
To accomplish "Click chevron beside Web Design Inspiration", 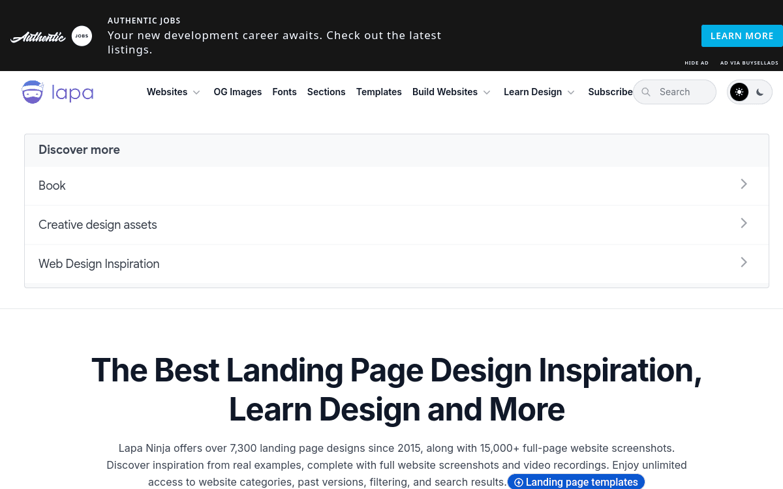I will click(x=743, y=263).
